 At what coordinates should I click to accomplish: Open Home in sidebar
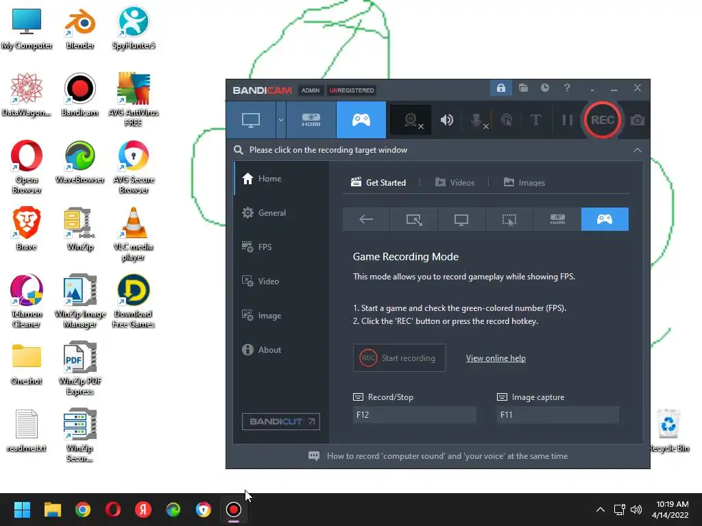click(282, 179)
